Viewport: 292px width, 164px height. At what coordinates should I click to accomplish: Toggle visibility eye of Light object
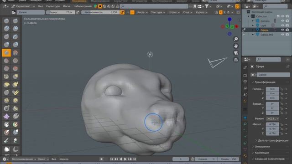click(x=282, y=26)
